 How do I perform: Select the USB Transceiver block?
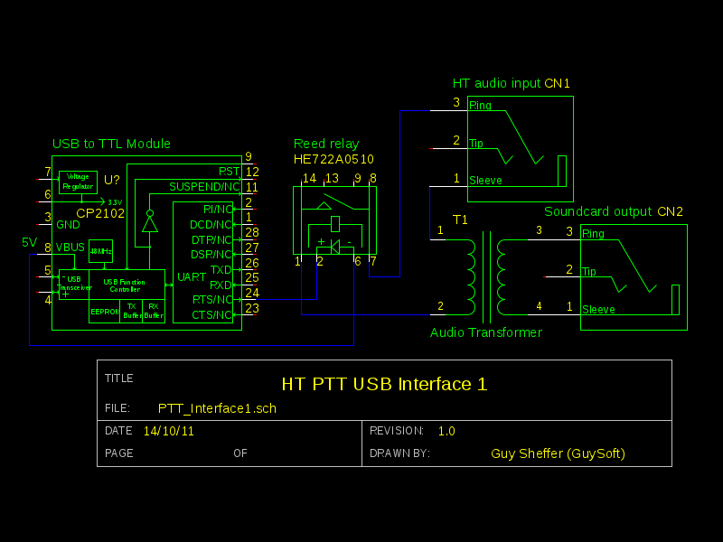click(x=73, y=284)
